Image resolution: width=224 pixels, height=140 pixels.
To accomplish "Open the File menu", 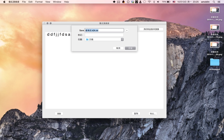I will coord(24,2).
